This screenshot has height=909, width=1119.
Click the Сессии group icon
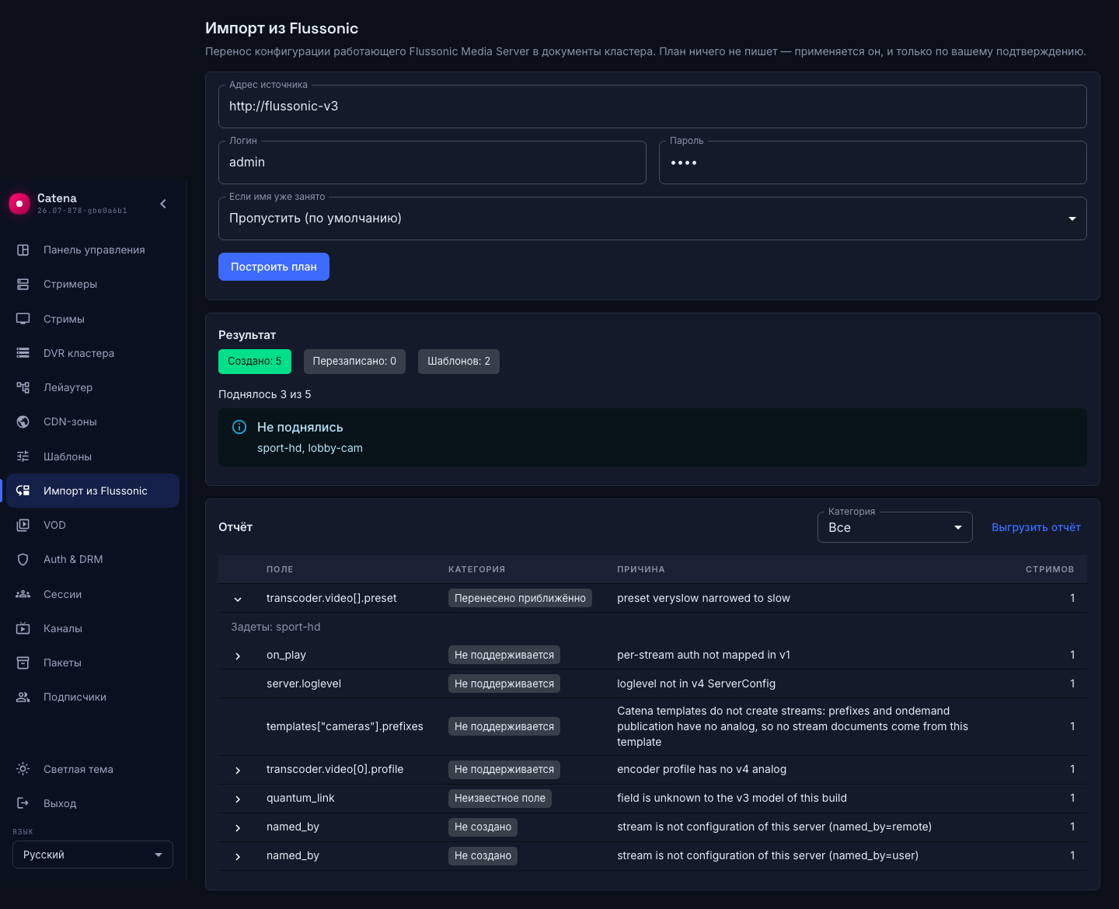pyautogui.click(x=23, y=594)
